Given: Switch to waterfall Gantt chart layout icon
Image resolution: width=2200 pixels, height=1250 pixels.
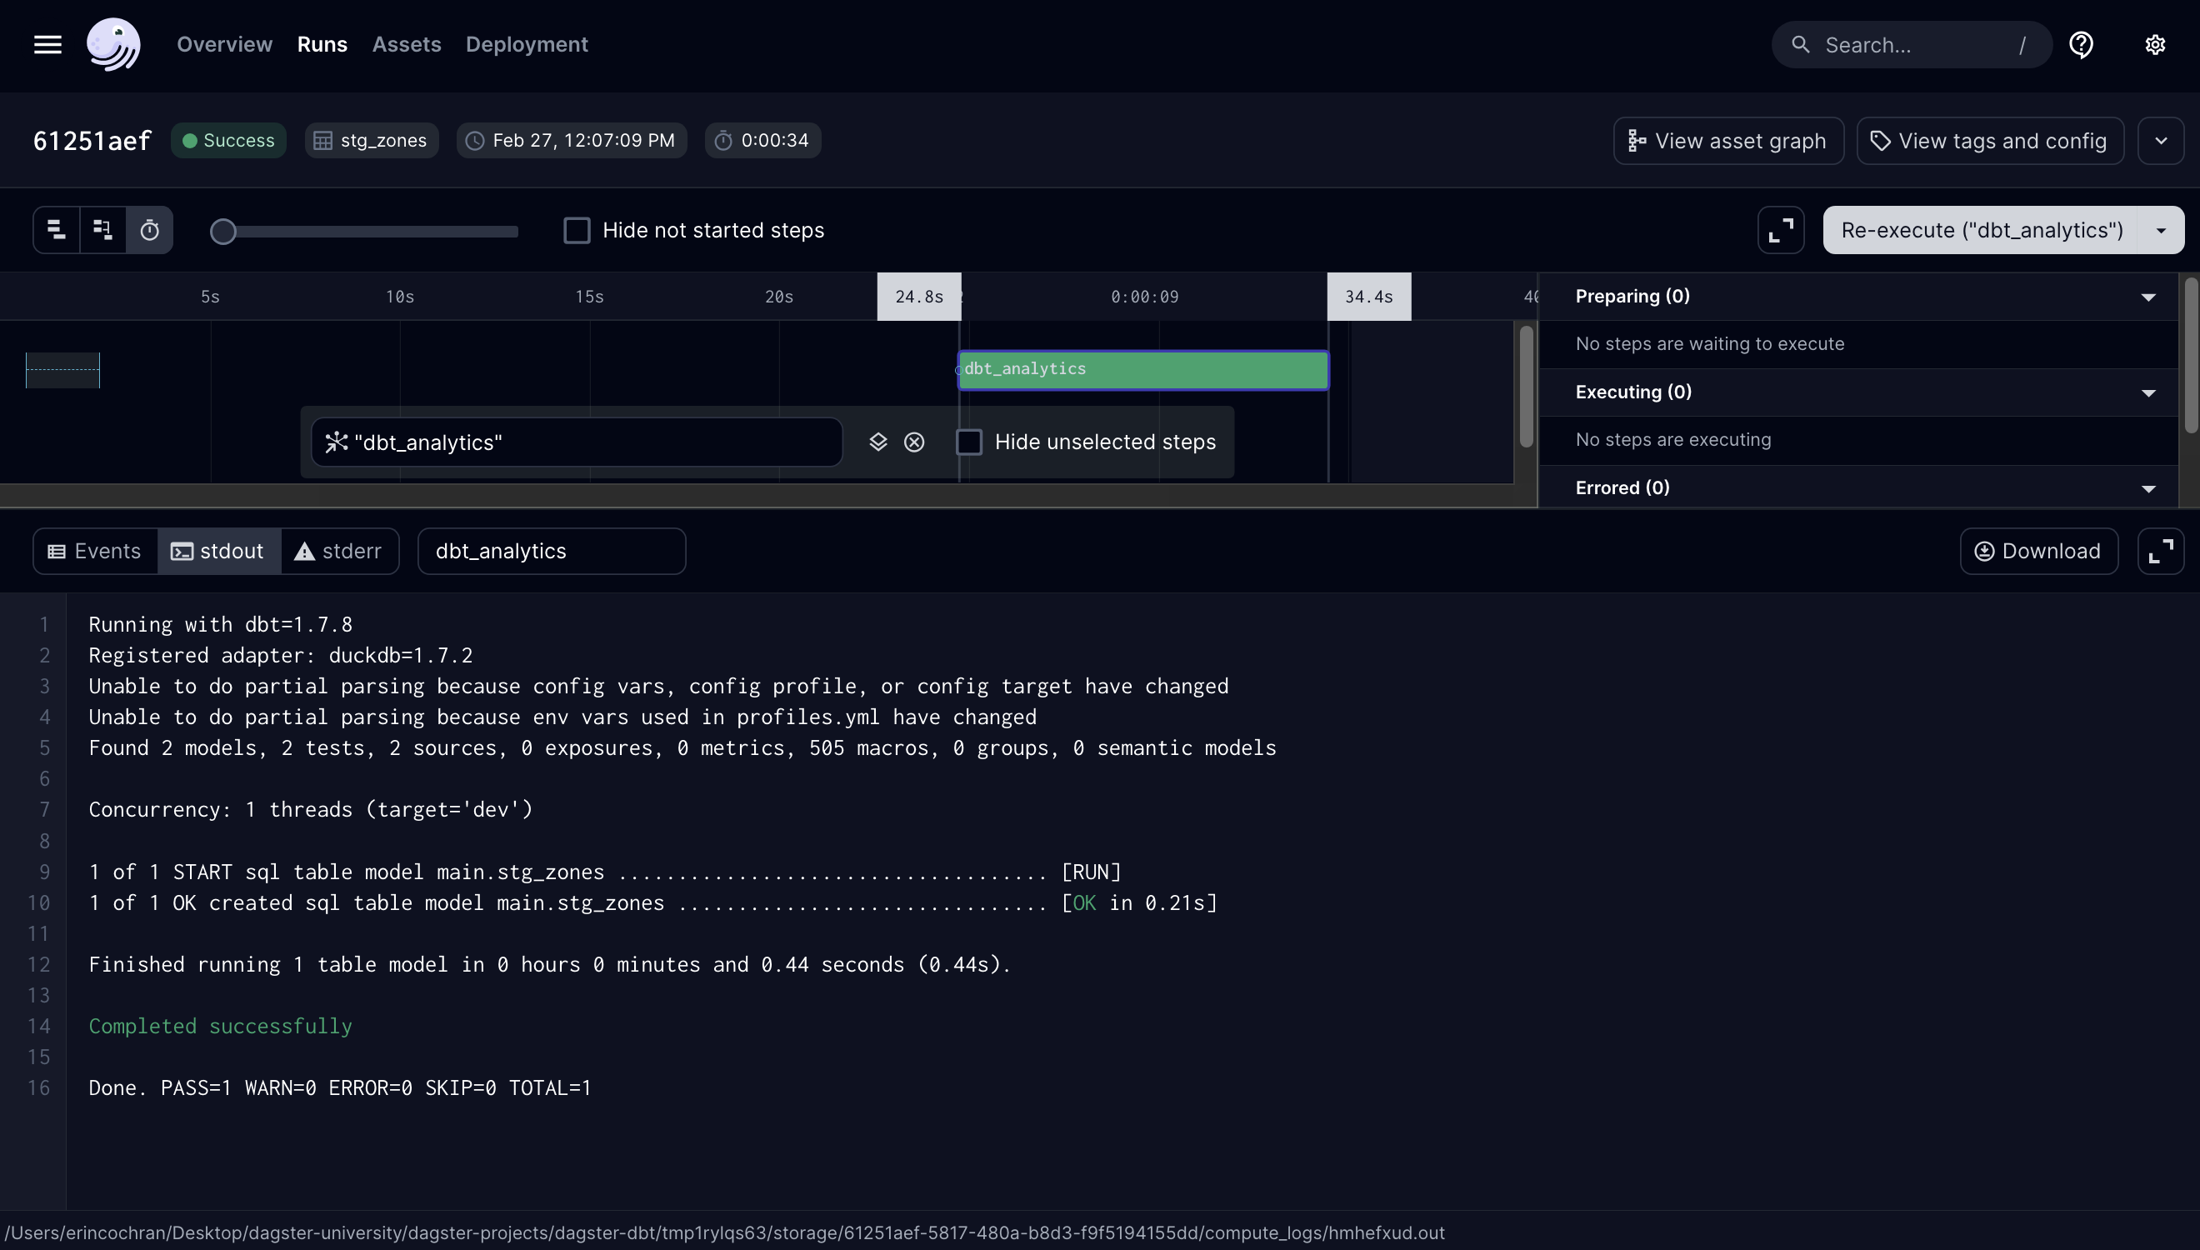Looking at the screenshot, I should (103, 230).
